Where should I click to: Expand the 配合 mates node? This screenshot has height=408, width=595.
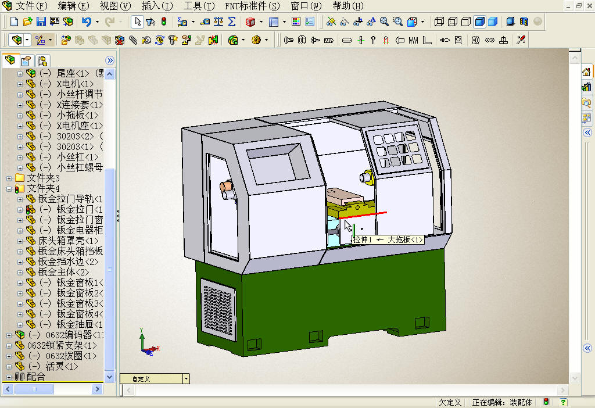[x=9, y=377]
